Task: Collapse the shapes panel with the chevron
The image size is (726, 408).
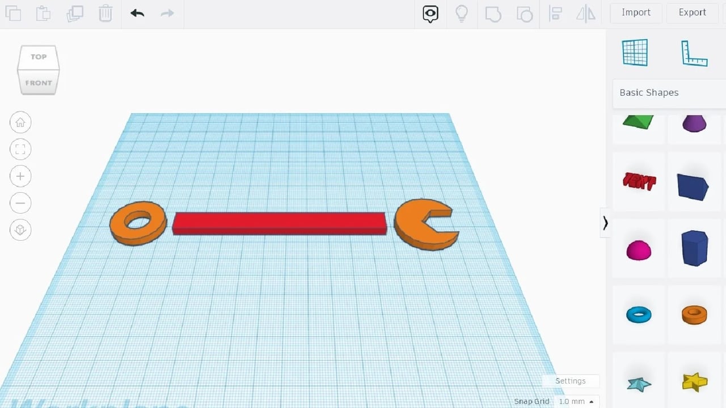Action: (606, 223)
